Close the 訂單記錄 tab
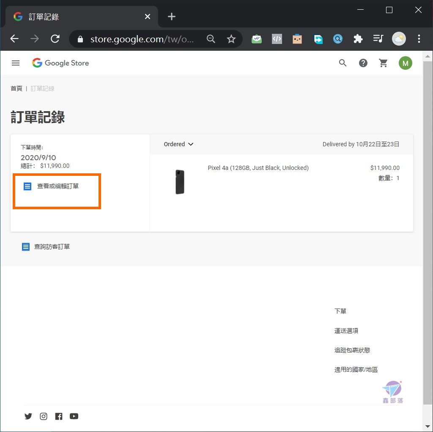 point(148,16)
